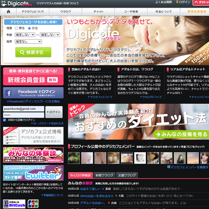Select the 女性 radio button
The width and height of the screenshot is (209, 209).
[x=29, y=28]
